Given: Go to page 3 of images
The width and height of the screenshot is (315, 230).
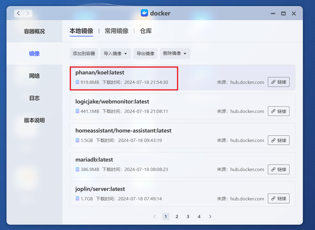Looking at the screenshot, I should (188, 216).
